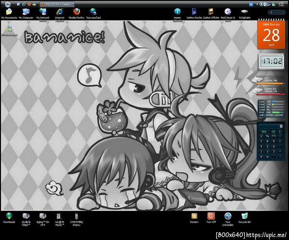Click the Messenger buddy tray icon

point(274,4)
